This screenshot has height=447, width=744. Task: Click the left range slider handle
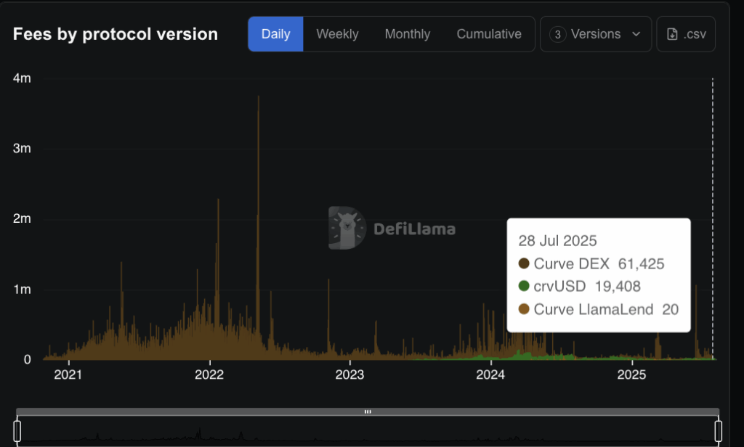pos(17,431)
